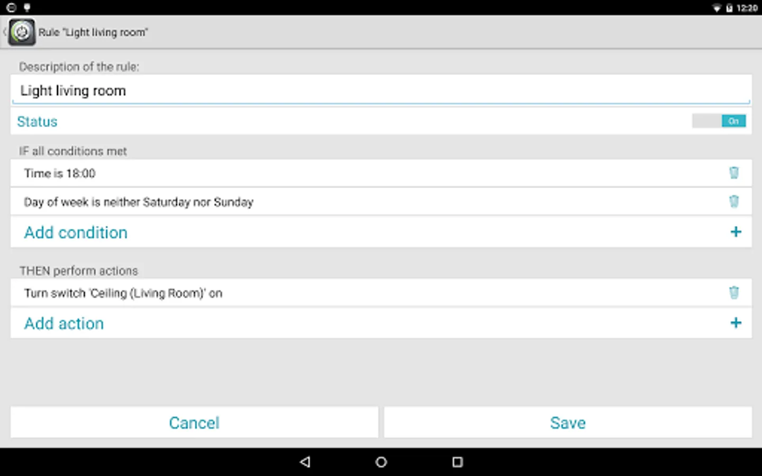Tap the plus icon for Add action
Screen dimensions: 762x476
coord(736,323)
